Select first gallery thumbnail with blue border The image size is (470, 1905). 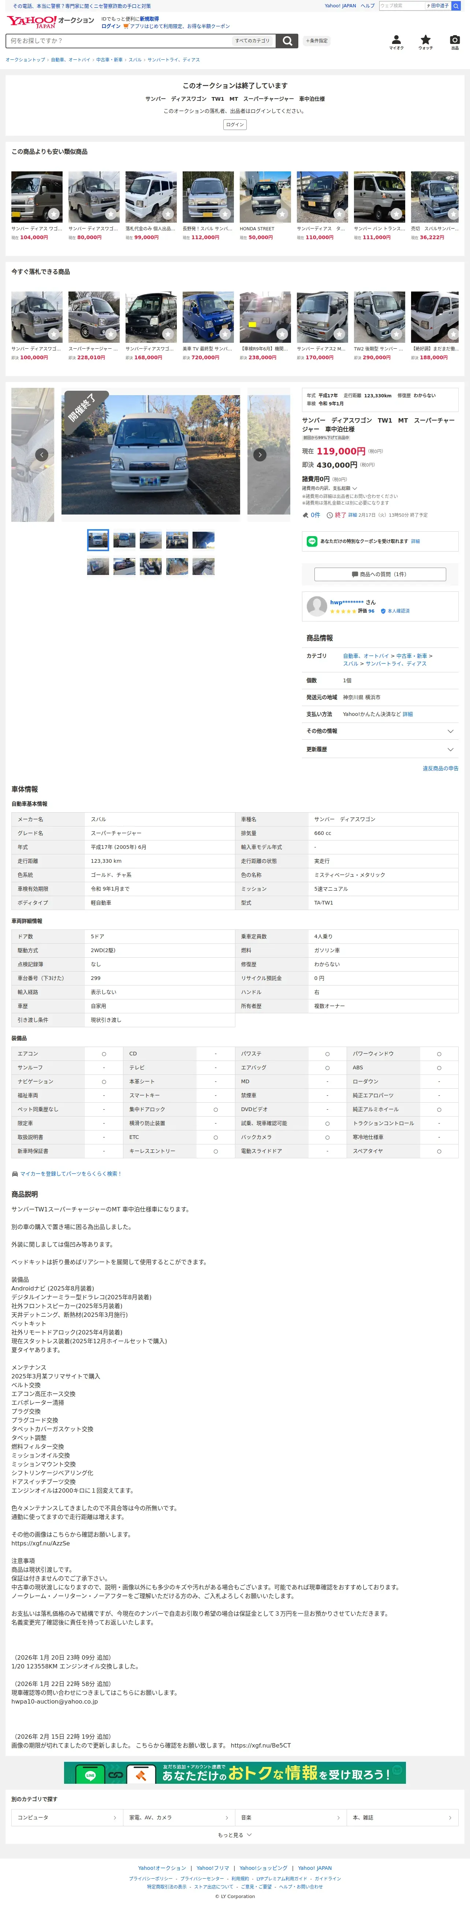tap(98, 540)
